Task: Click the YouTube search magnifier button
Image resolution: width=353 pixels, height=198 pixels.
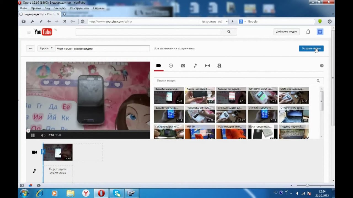Action: 229,32
